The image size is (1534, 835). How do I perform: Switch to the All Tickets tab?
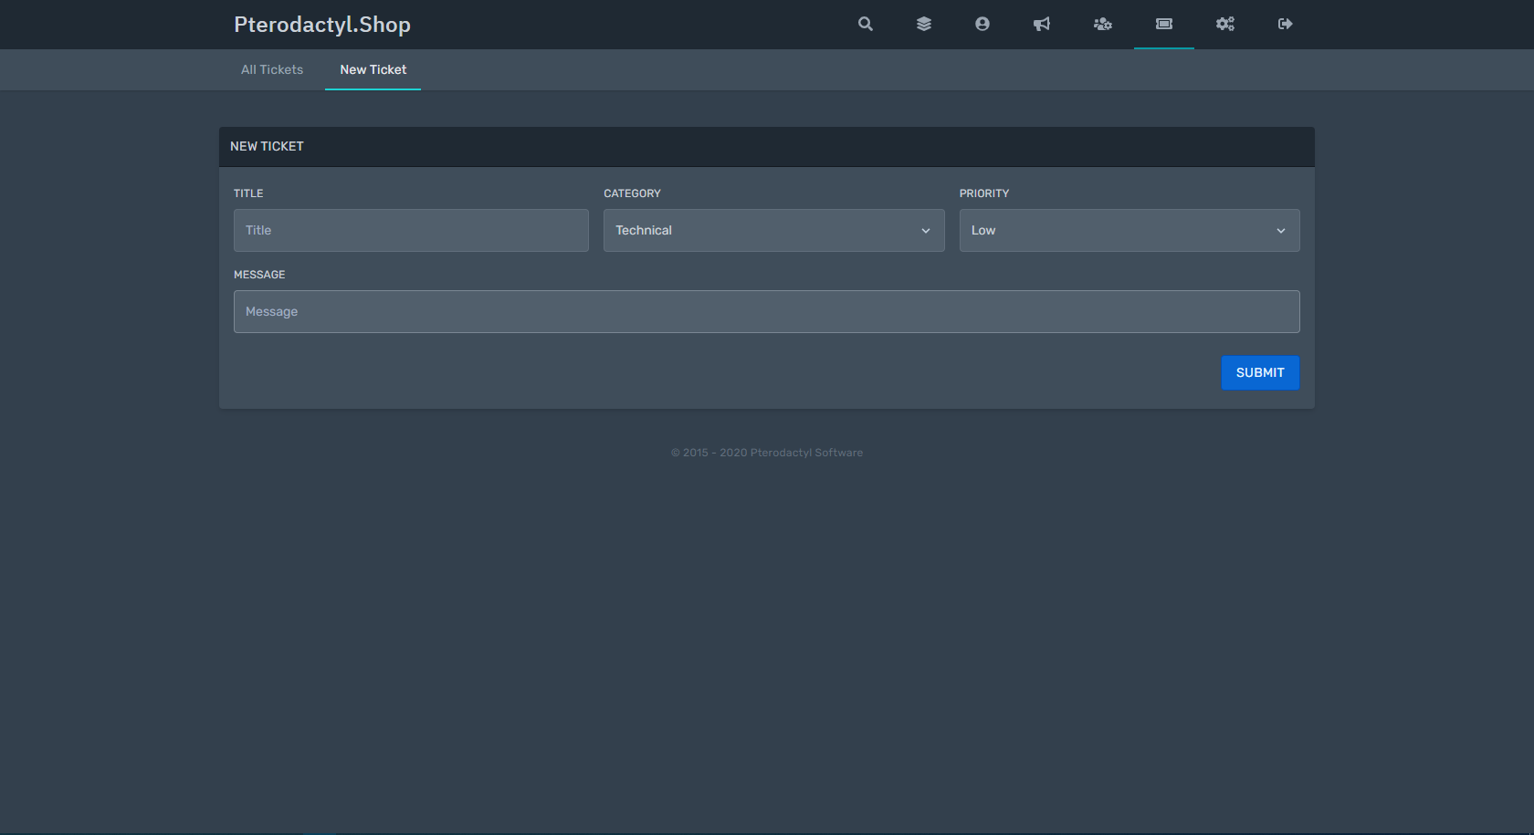pos(272,70)
